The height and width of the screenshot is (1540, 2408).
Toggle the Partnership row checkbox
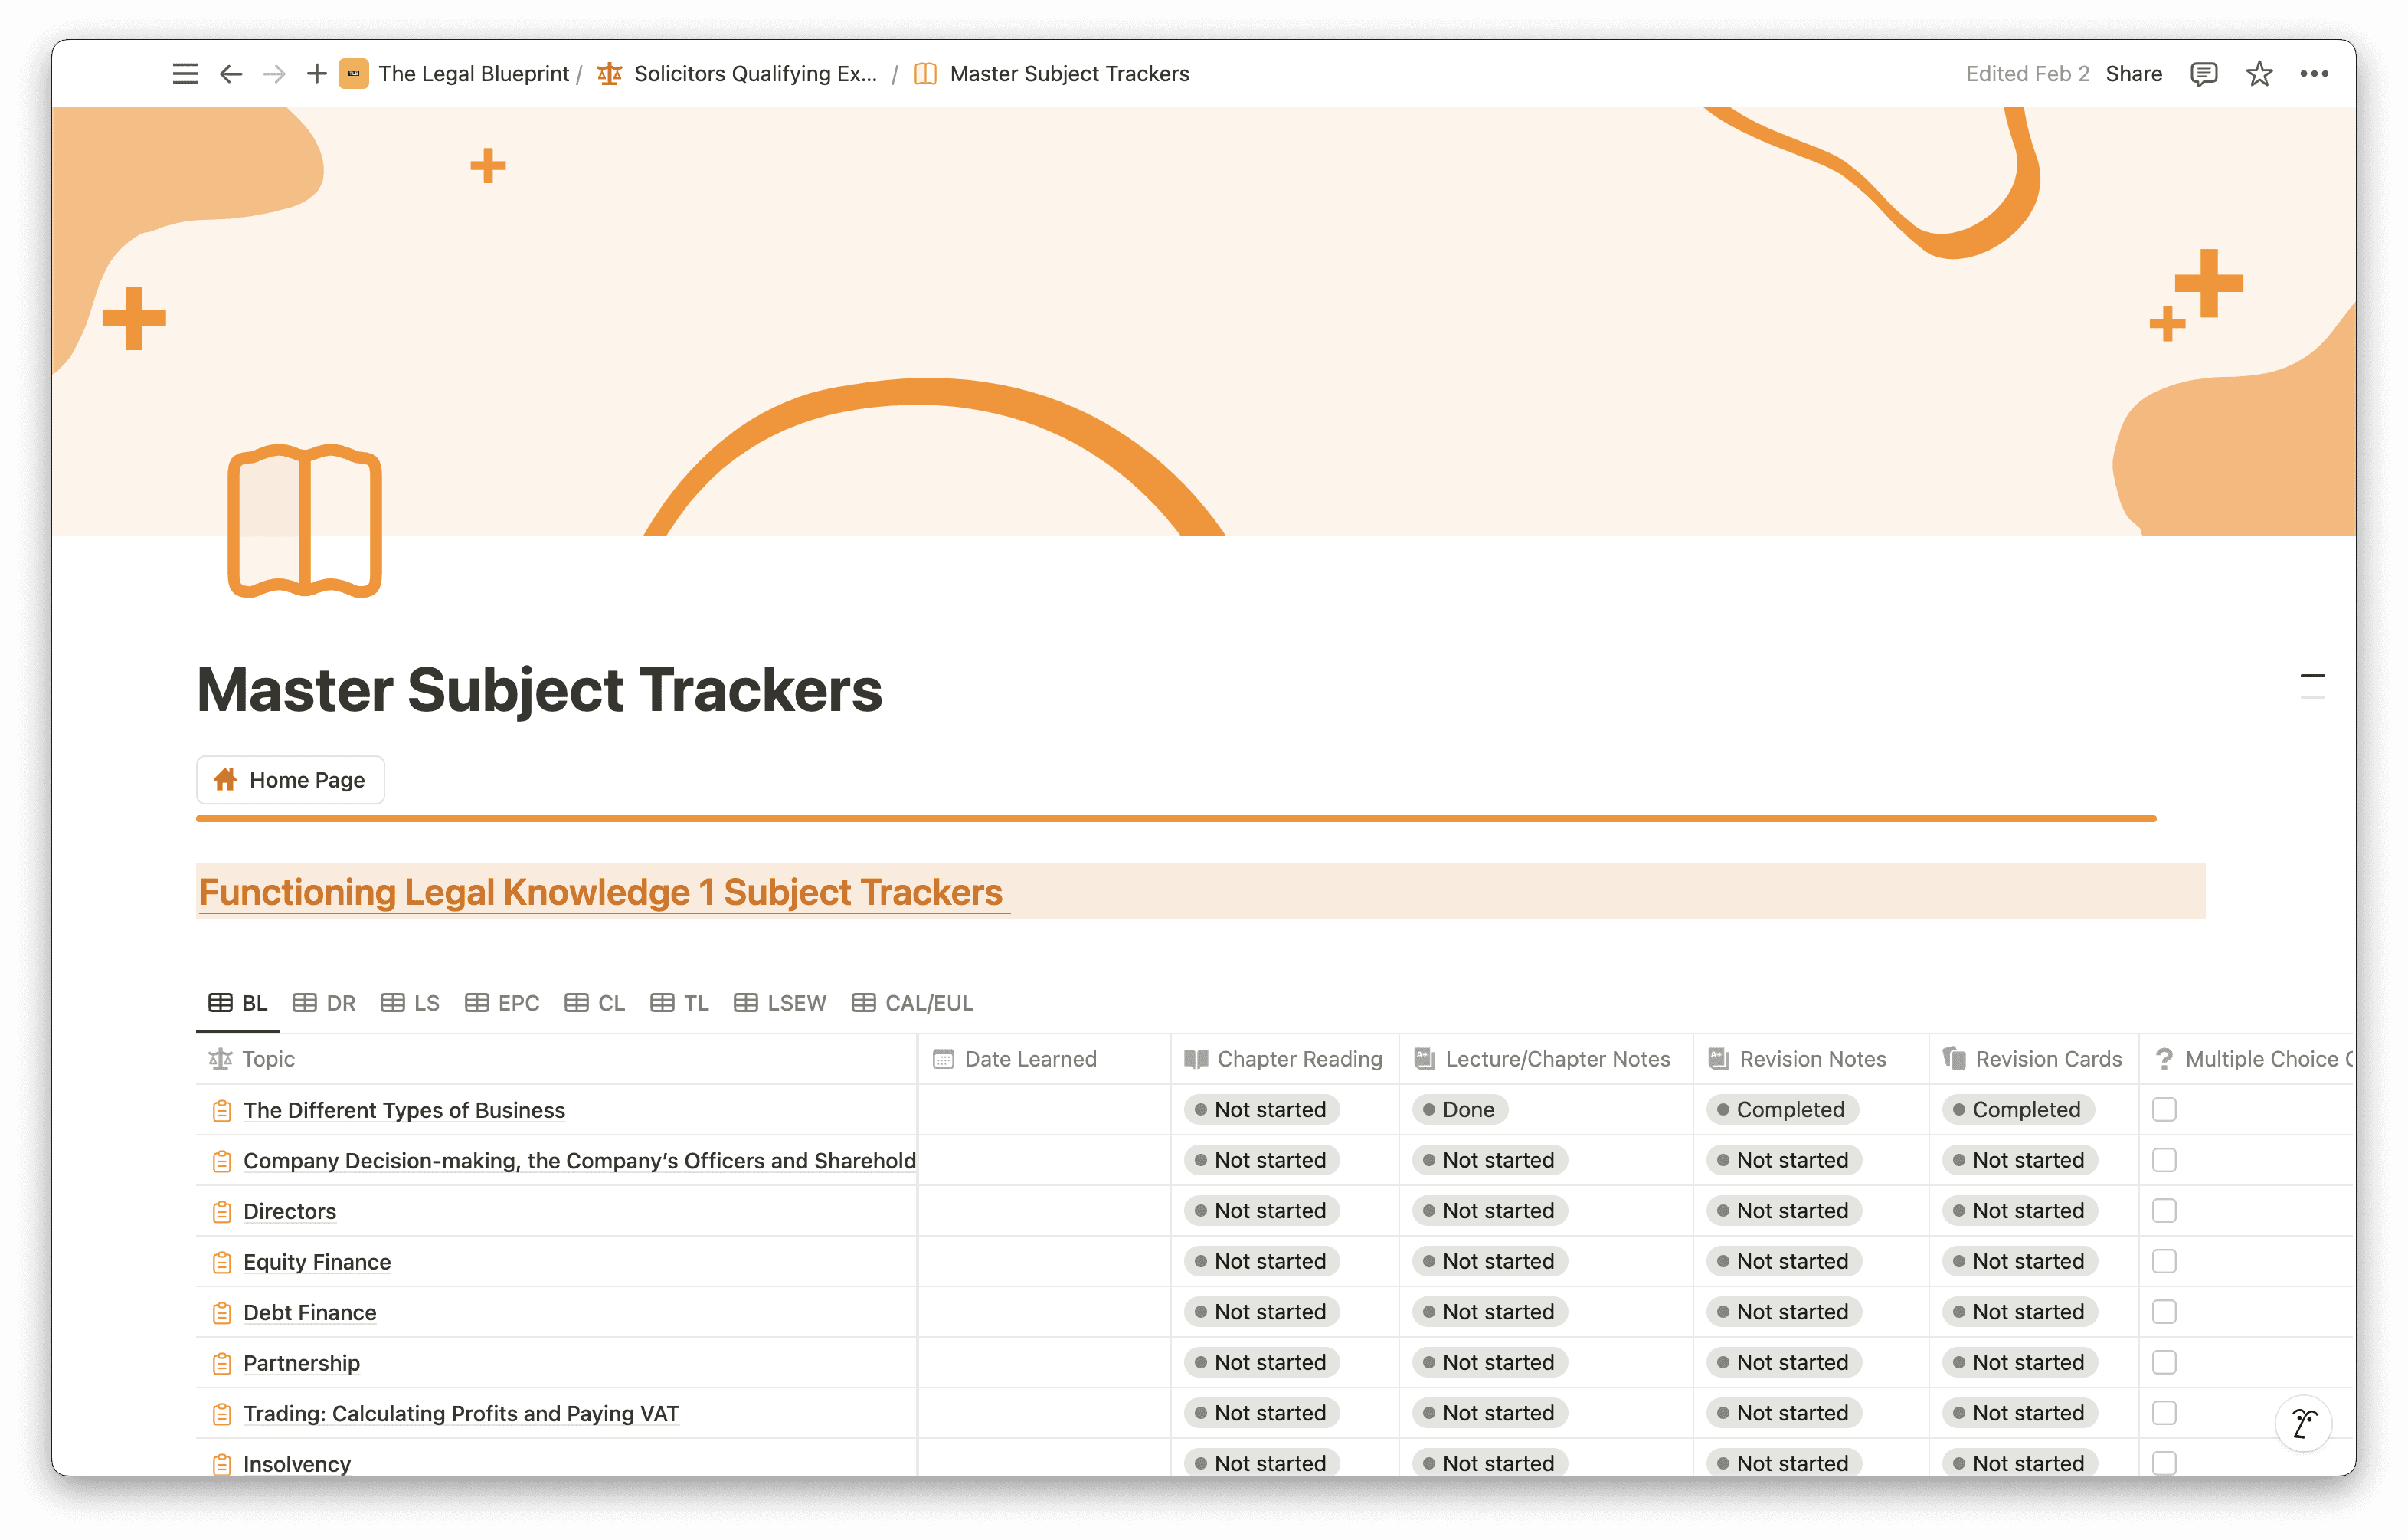point(2164,1363)
